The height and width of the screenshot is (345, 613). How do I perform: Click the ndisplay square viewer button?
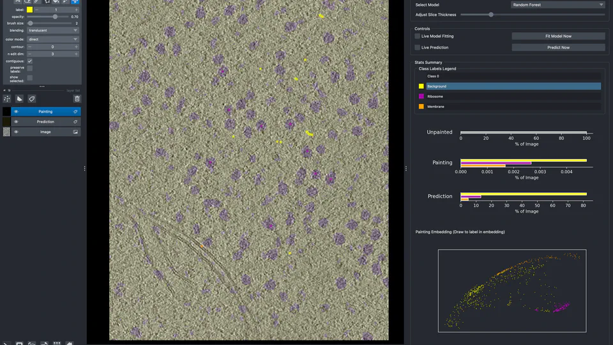click(x=19, y=343)
